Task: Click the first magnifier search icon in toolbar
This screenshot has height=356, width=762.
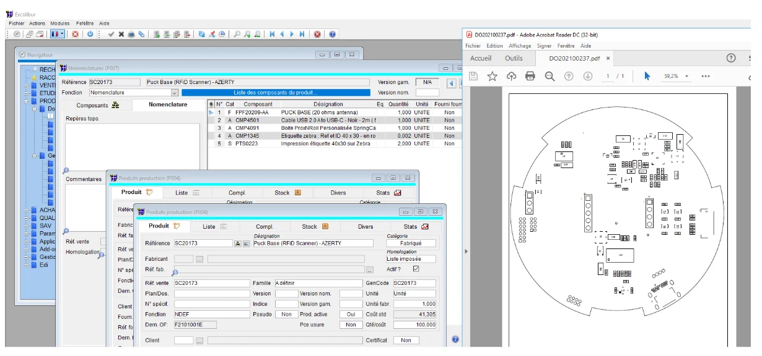Action: [x=237, y=34]
